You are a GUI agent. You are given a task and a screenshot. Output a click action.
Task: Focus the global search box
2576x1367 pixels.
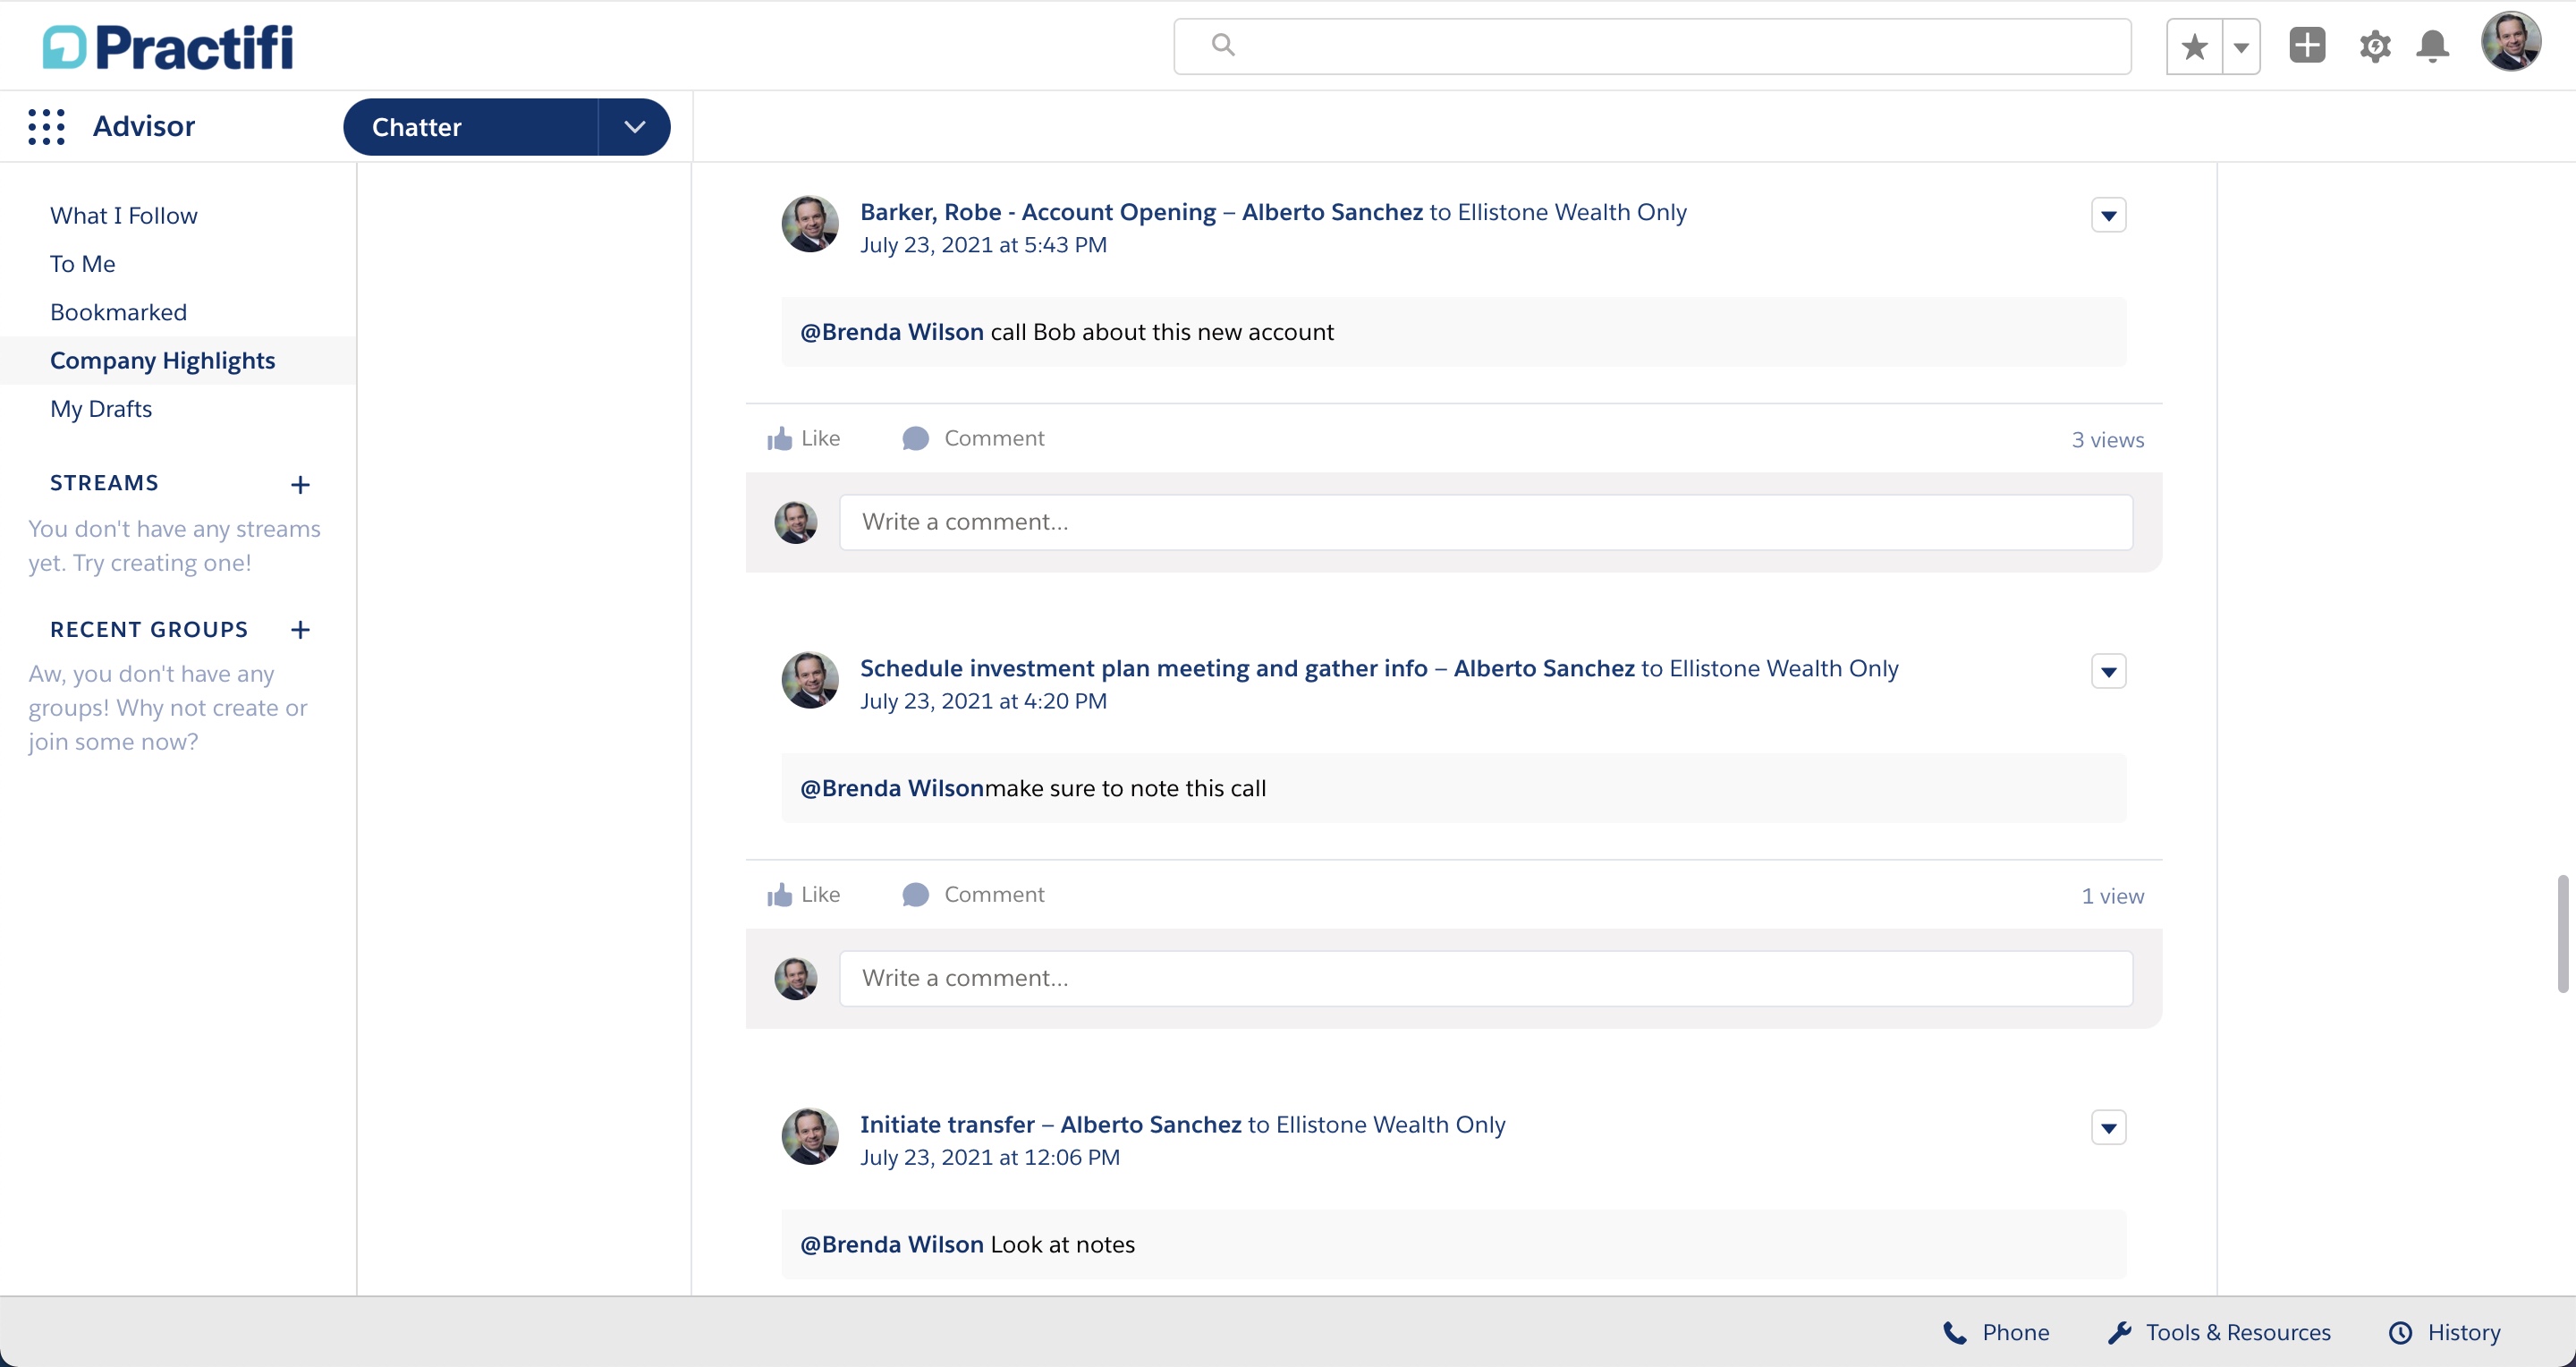tap(1652, 46)
